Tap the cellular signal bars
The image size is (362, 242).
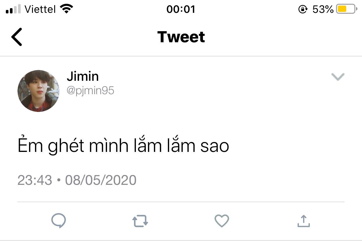pyautogui.click(x=13, y=9)
